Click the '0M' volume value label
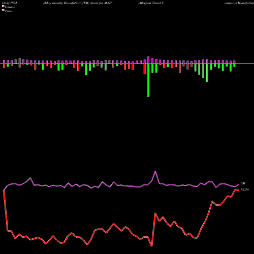Screen dimensions: 254x254 pos(243,183)
